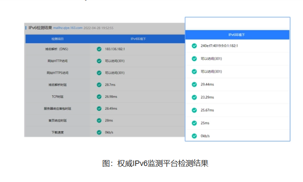Click the IPv4 value 28ms
Image resolution: width=303 pixels, height=182 pixels.
[109, 120]
